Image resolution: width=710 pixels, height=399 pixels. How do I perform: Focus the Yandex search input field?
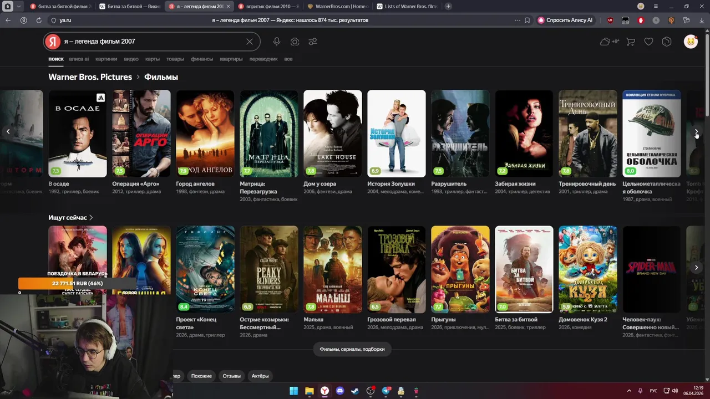pyautogui.click(x=153, y=42)
